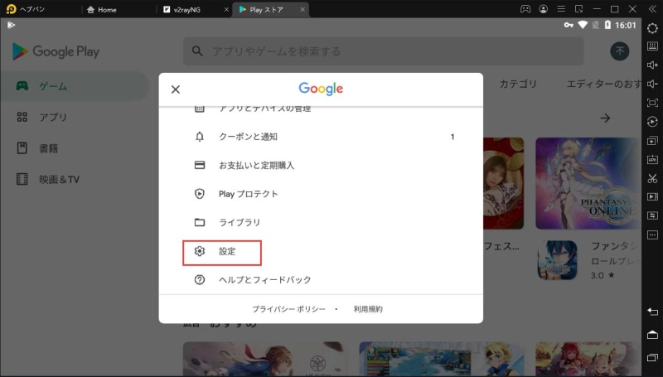Click the プライバシー ポリシー link

(x=290, y=309)
